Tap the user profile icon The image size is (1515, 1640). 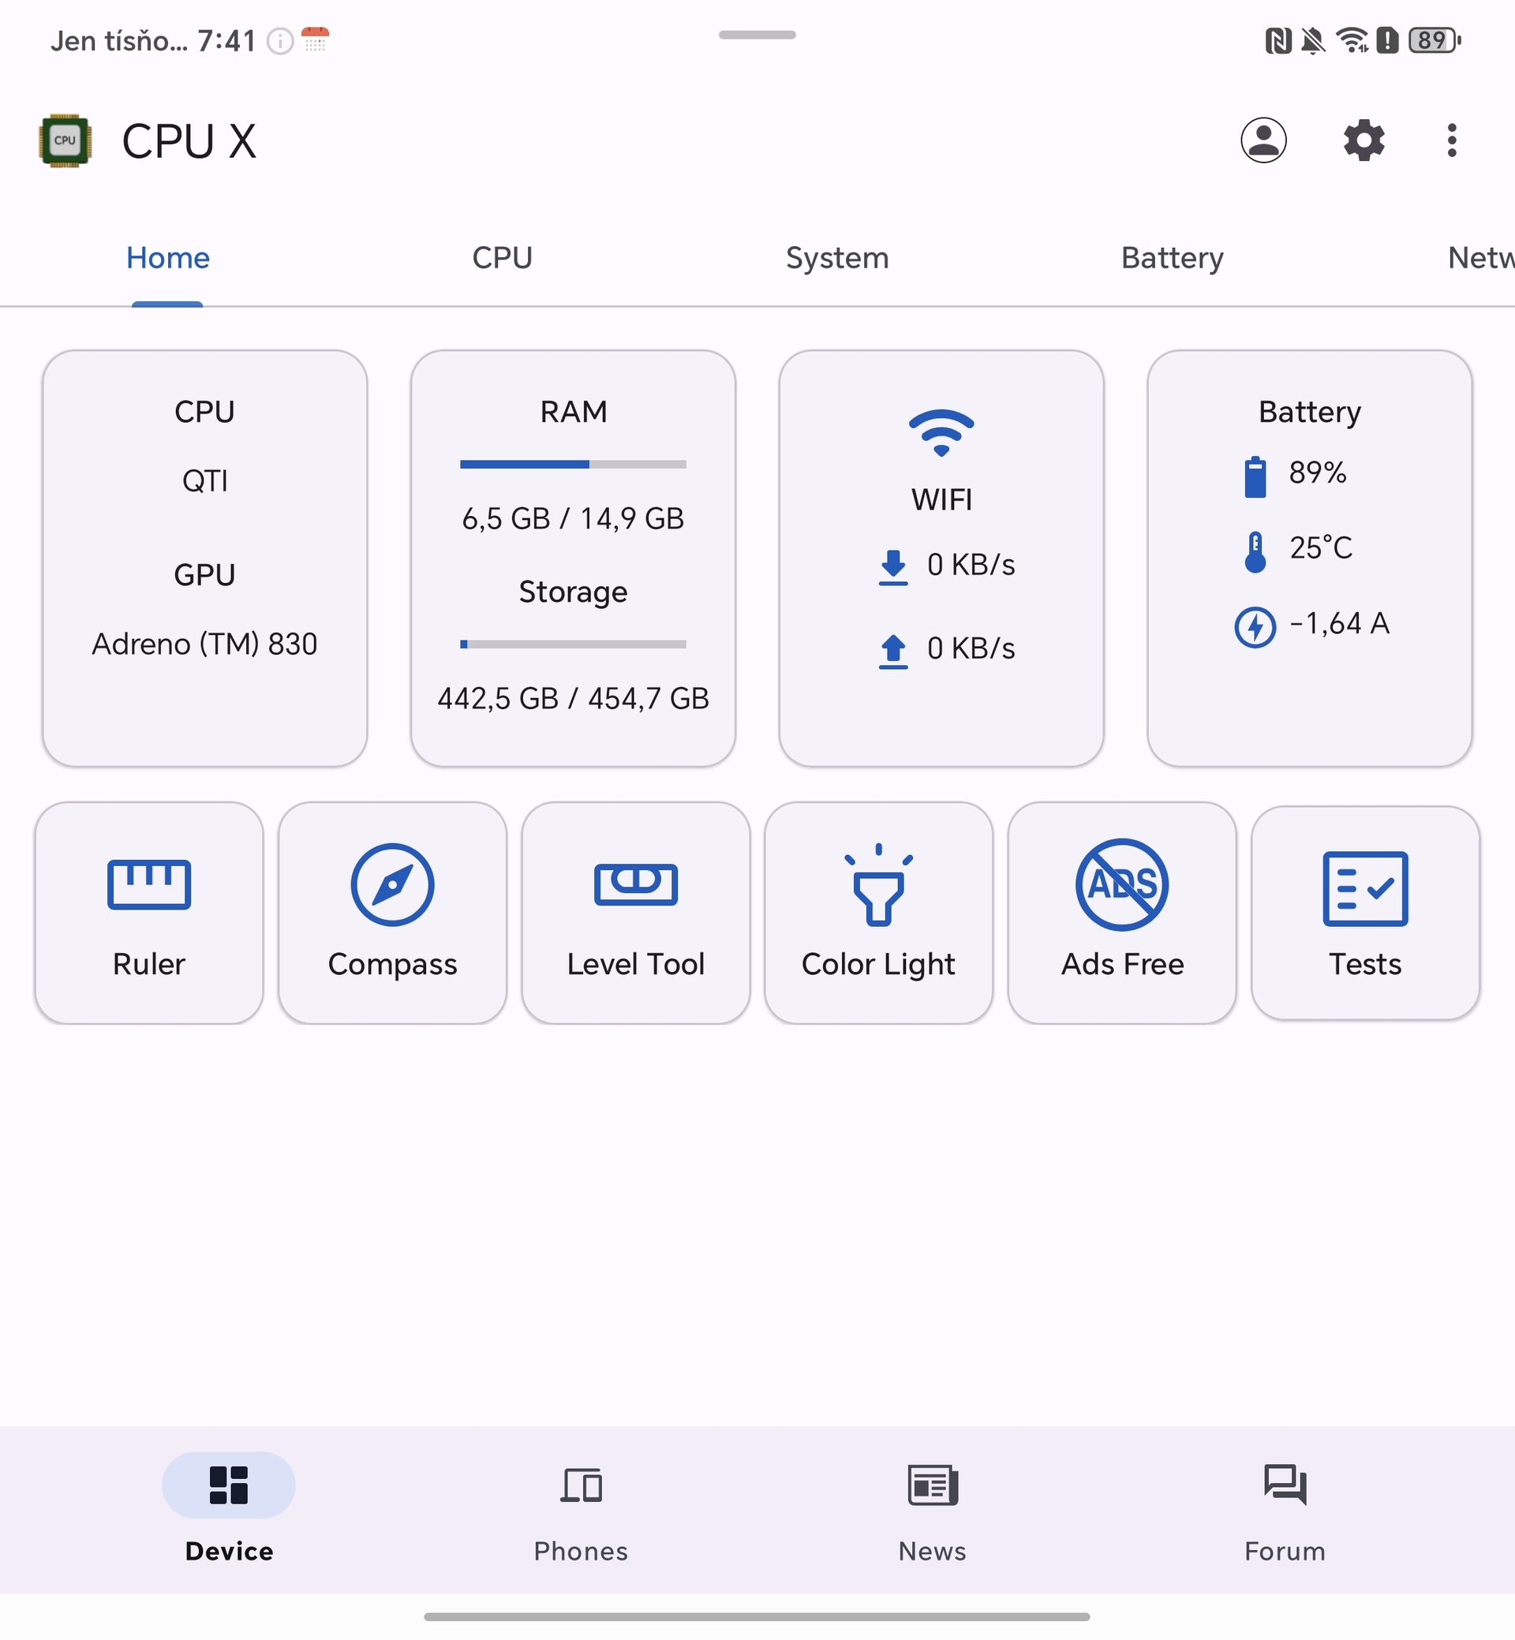pos(1262,141)
